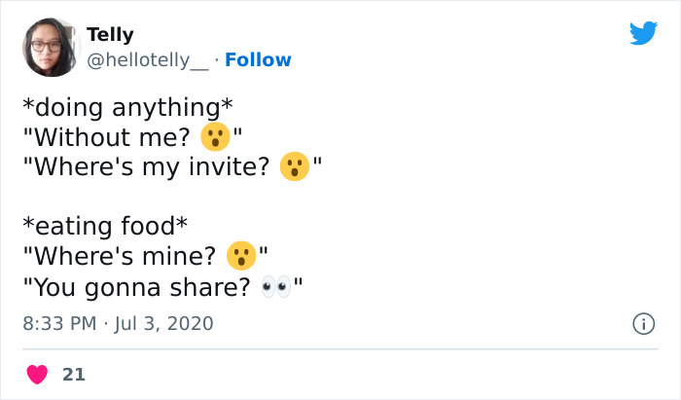Click the emoji after "Where's my invite?"
681x400 pixels.
click(x=294, y=167)
